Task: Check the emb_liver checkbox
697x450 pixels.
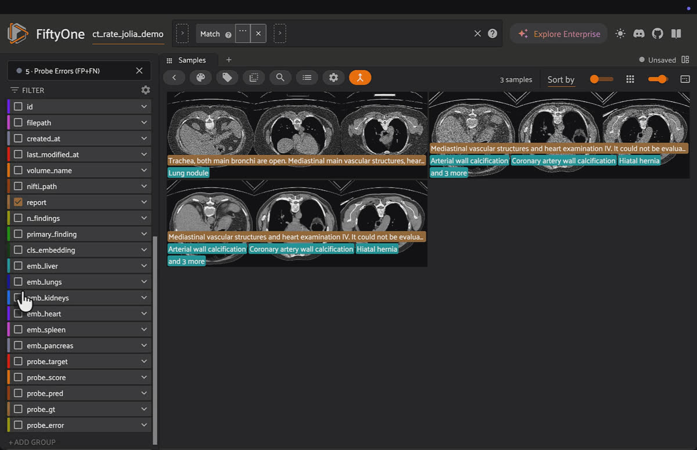Action: (18, 266)
